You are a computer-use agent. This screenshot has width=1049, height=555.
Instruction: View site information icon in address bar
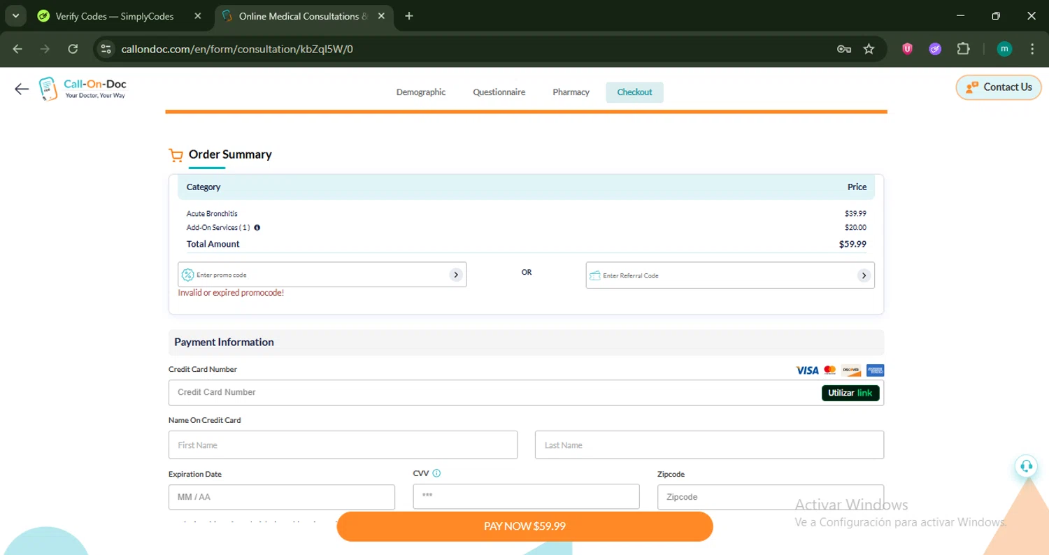(x=106, y=49)
